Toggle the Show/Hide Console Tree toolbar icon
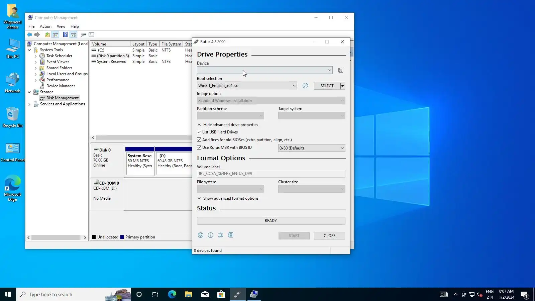This screenshot has height=301, width=535. click(x=56, y=34)
